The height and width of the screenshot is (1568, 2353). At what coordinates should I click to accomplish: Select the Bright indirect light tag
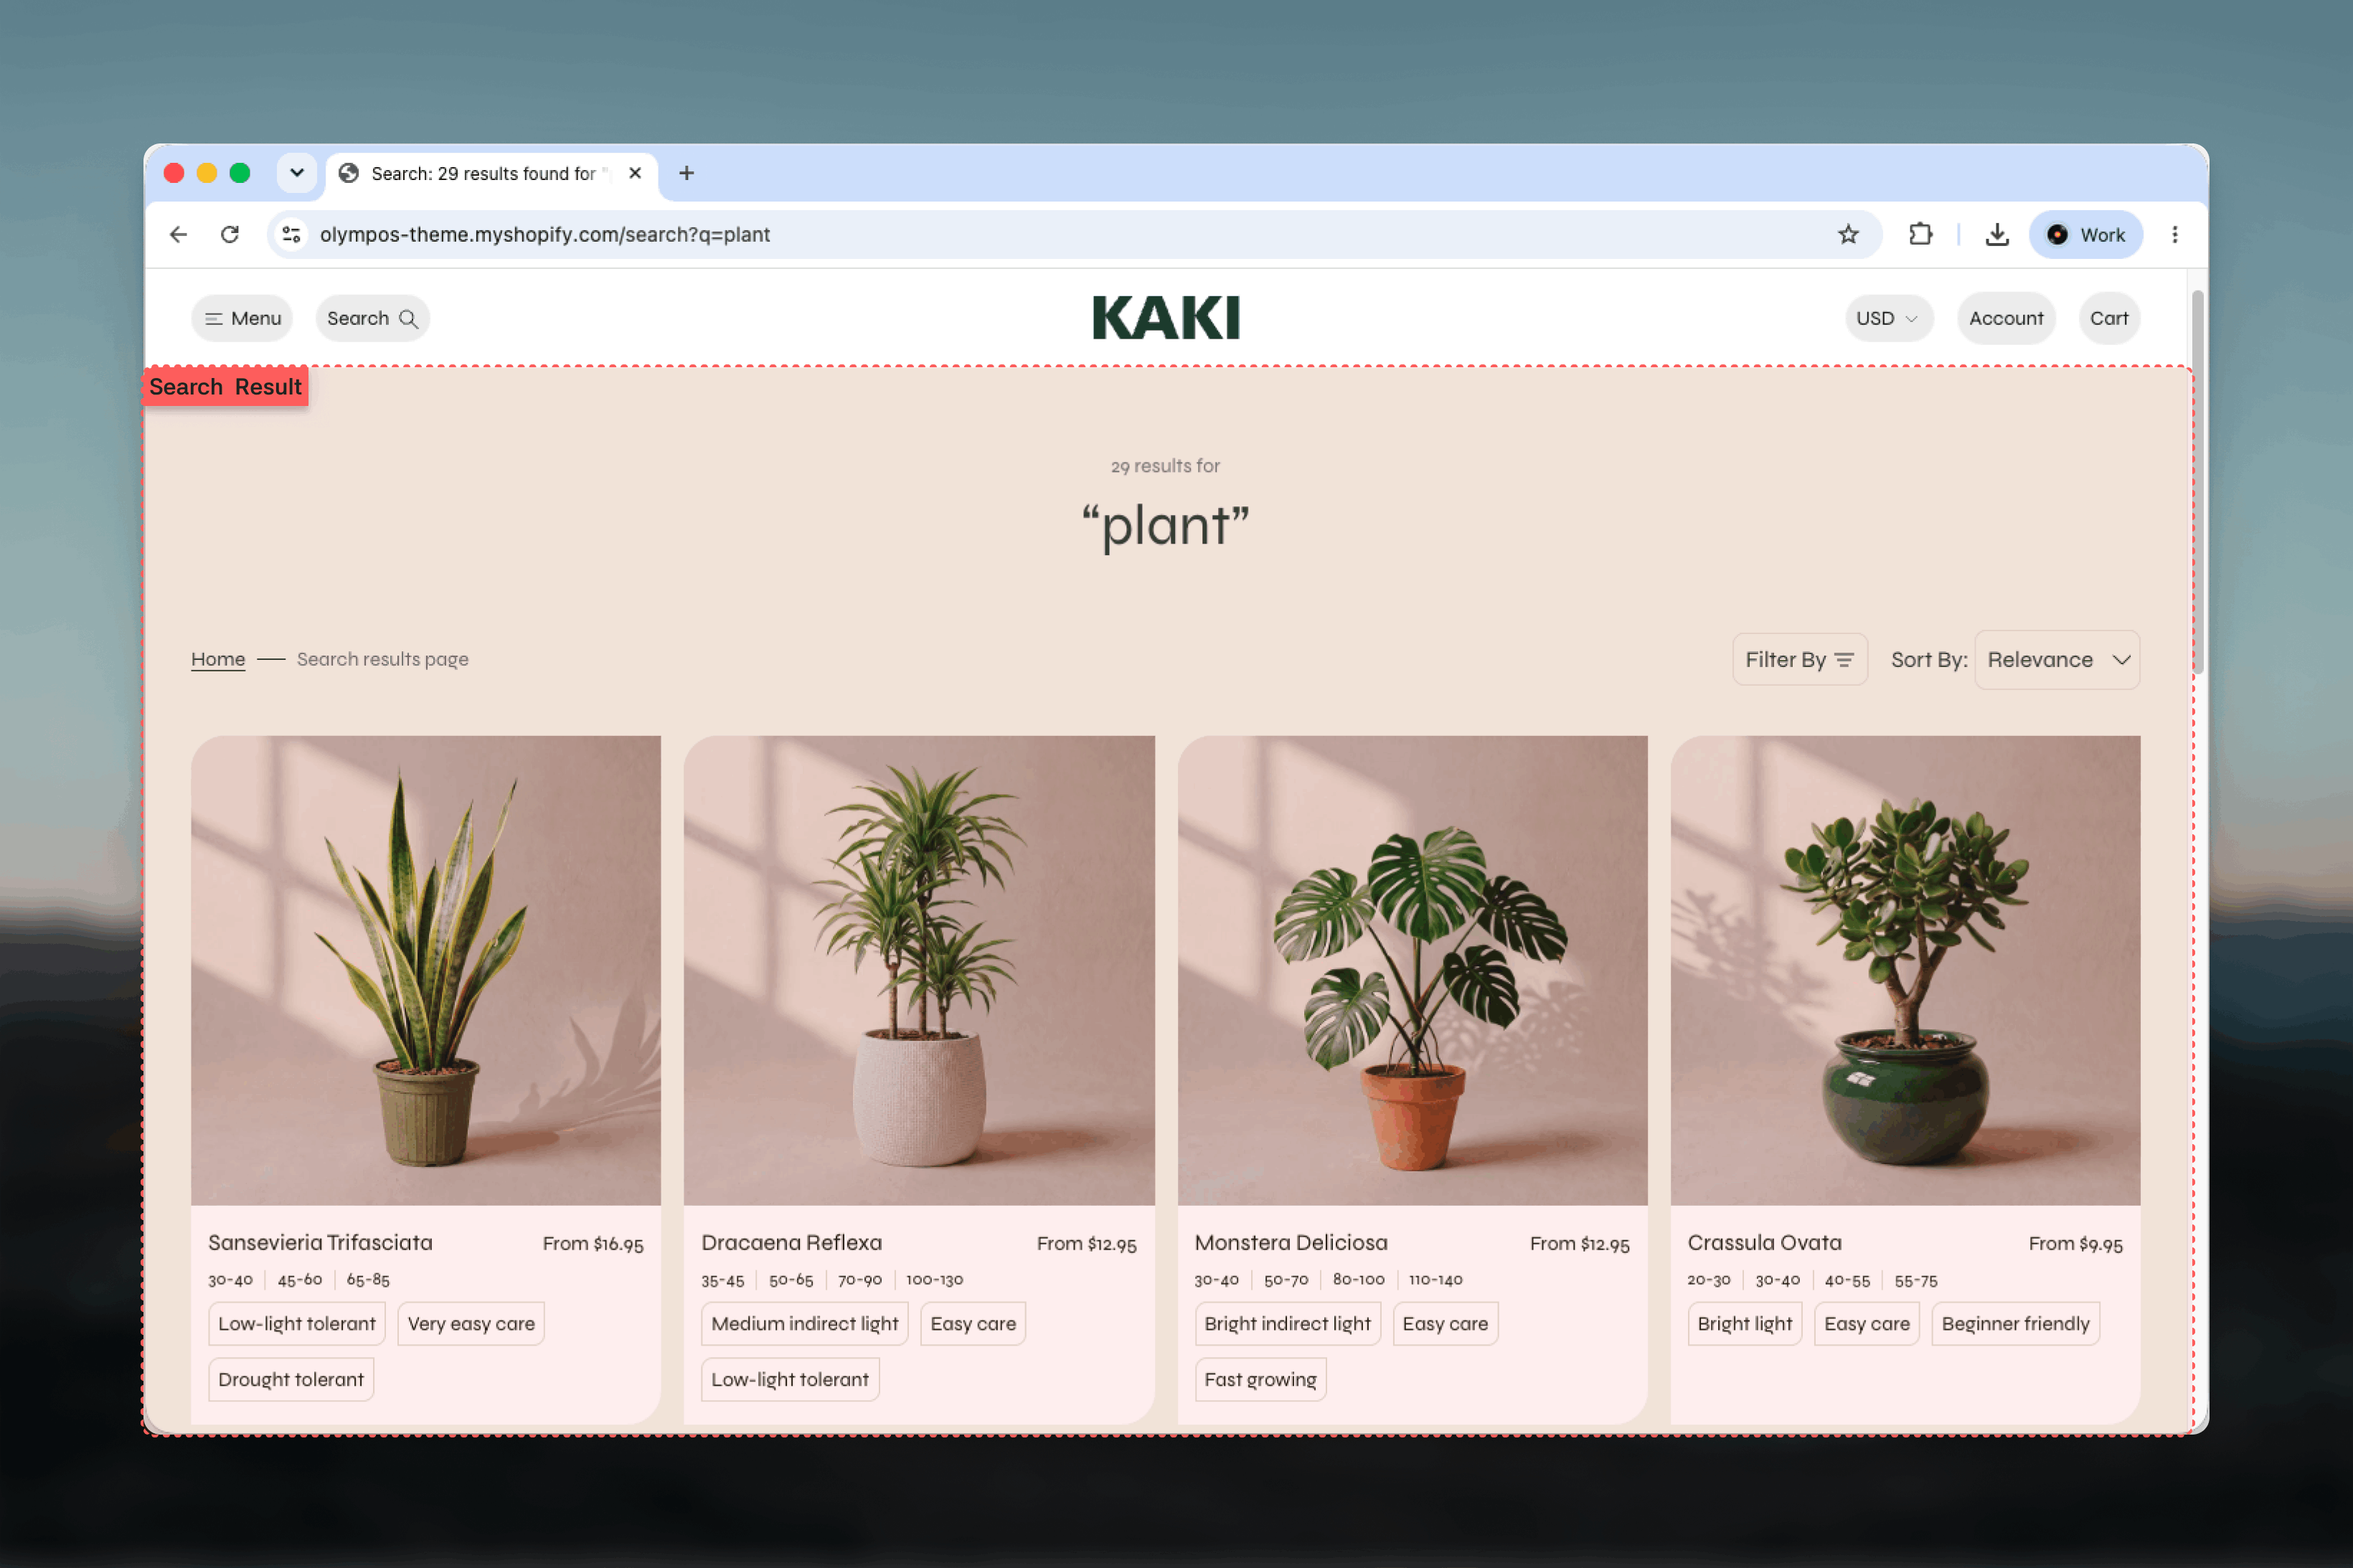[x=1288, y=1323]
